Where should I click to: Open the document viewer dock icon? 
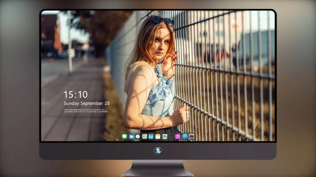[x=145, y=136]
